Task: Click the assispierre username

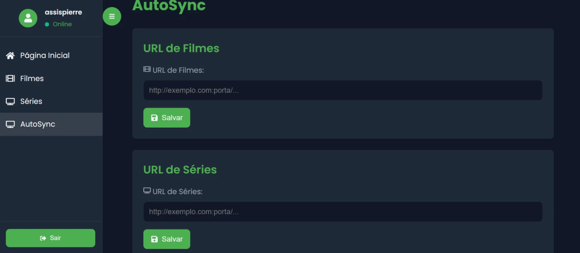Action: coord(63,12)
